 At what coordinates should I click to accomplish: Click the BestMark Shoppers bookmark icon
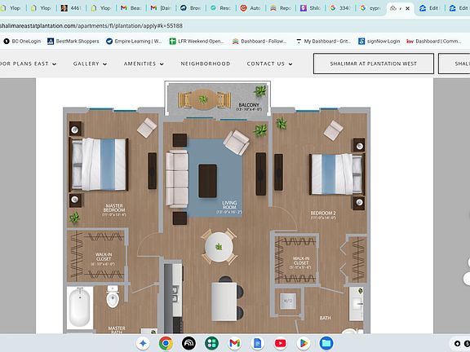pos(51,42)
